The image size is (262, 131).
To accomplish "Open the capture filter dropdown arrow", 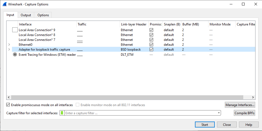I will (x=219, y=113).
